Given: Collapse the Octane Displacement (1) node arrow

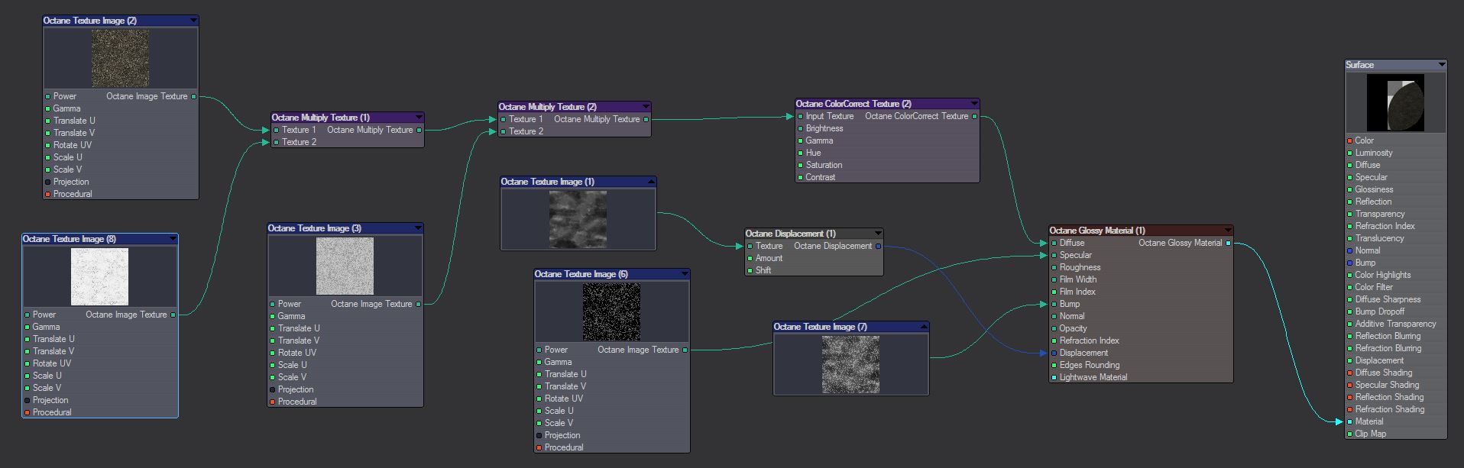Looking at the screenshot, I should (x=877, y=234).
